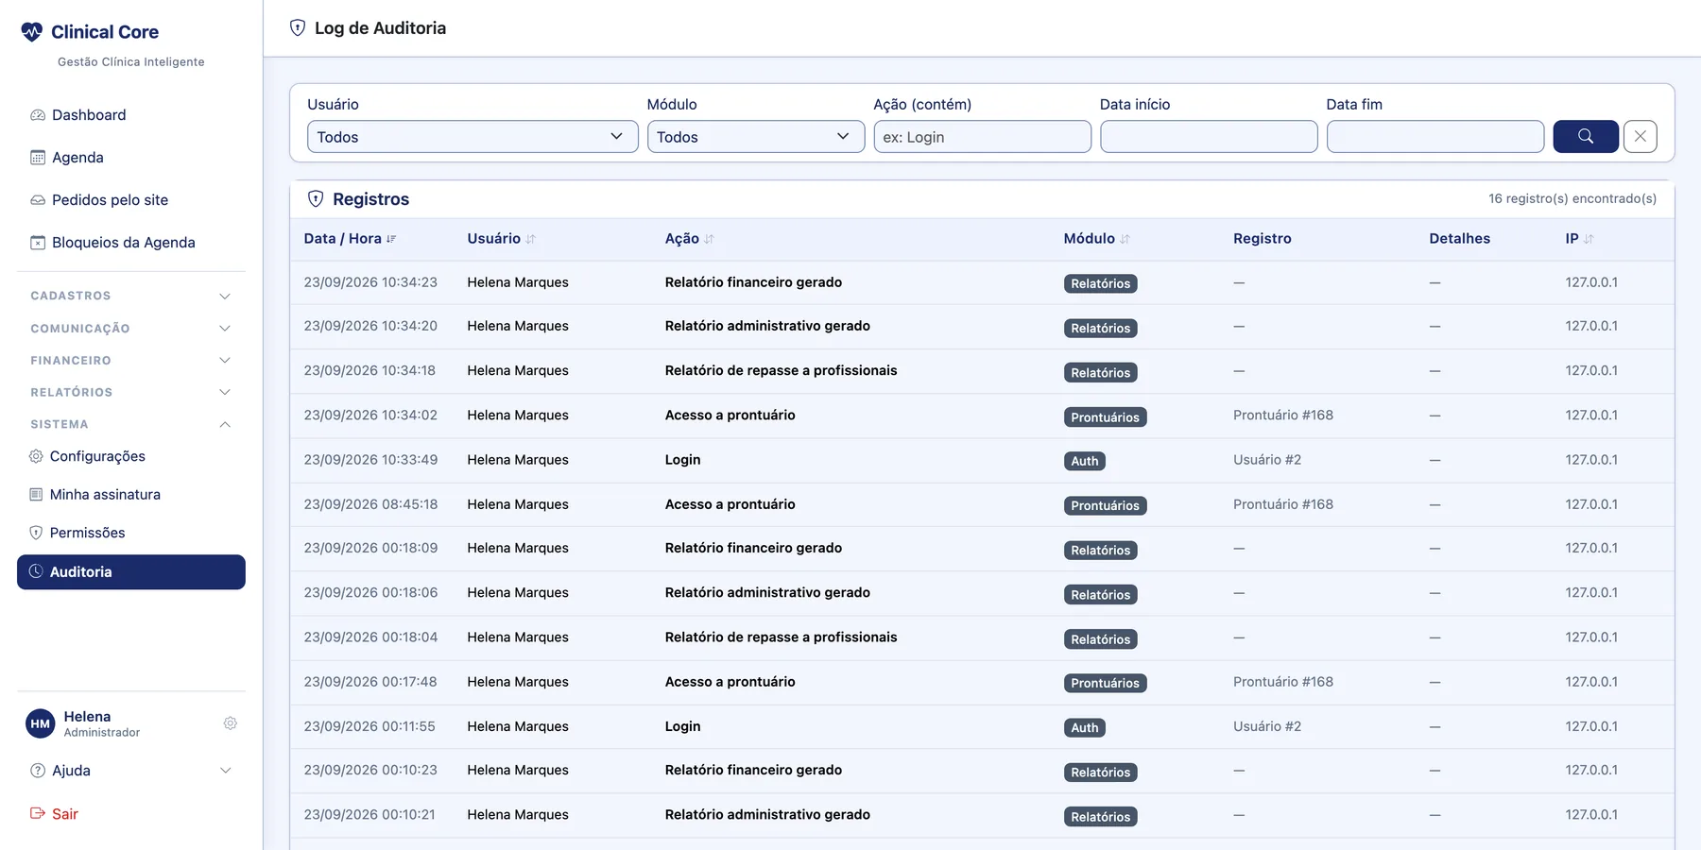Sort by Usuário column arrows
Viewport: 1701px width, 850px height.
point(531,239)
